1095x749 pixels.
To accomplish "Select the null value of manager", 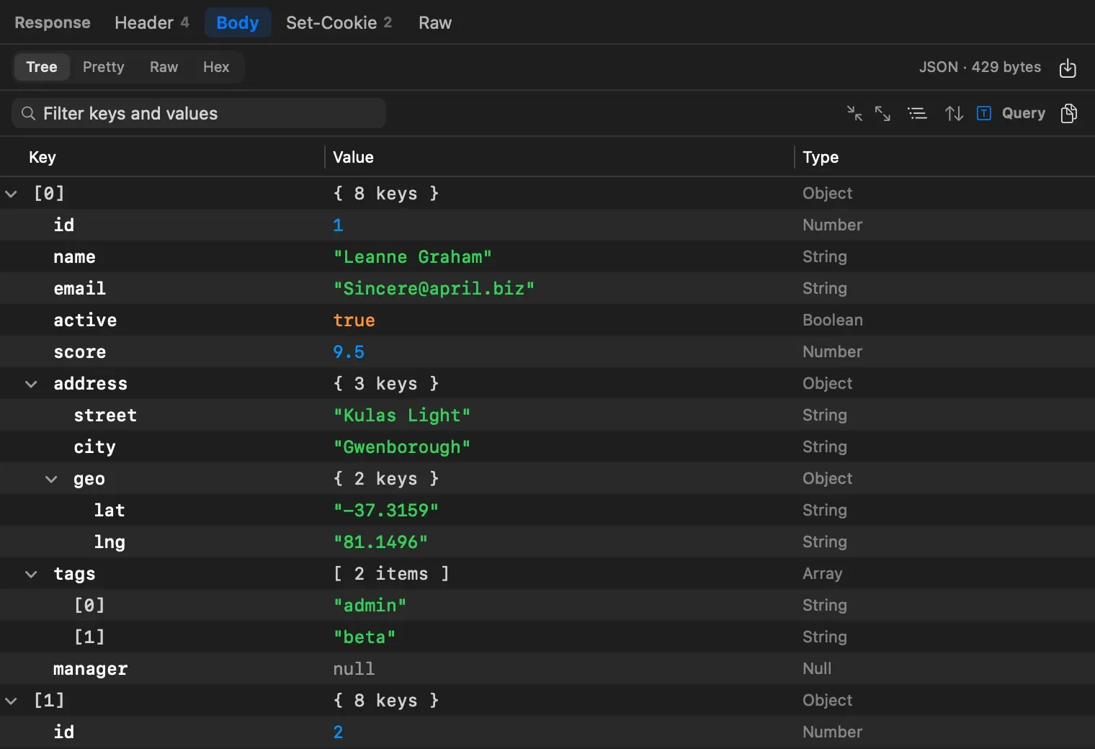I will pyautogui.click(x=354, y=669).
